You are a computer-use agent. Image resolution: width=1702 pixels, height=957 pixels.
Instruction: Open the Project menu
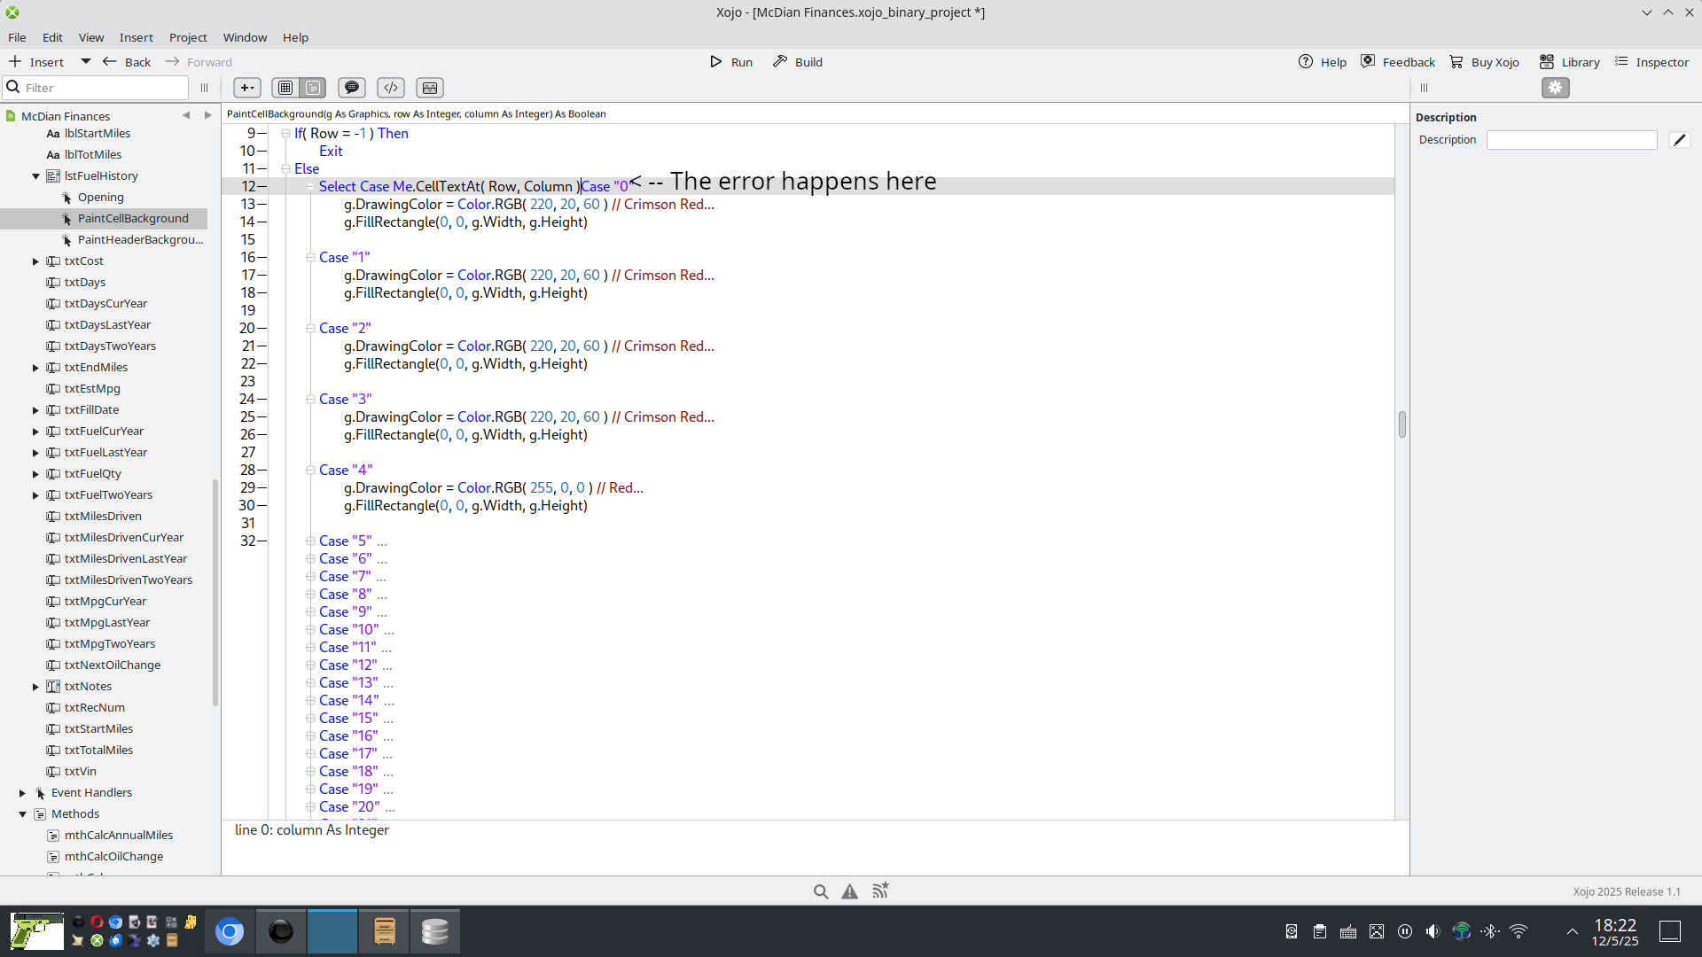click(x=188, y=37)
